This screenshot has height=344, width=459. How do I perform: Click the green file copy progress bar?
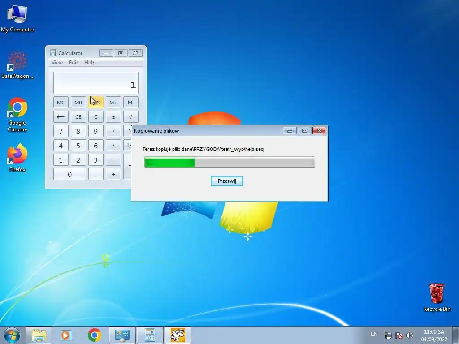tap(229, 162)
